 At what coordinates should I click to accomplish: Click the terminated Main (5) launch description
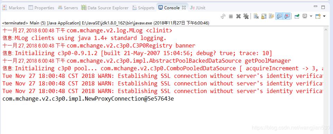point(106,23)
